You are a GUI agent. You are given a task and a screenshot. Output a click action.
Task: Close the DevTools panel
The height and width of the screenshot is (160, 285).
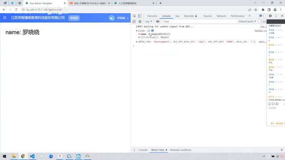282,16
